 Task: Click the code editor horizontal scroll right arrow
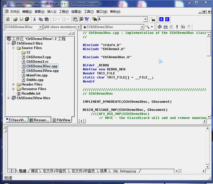coord(204,121)
